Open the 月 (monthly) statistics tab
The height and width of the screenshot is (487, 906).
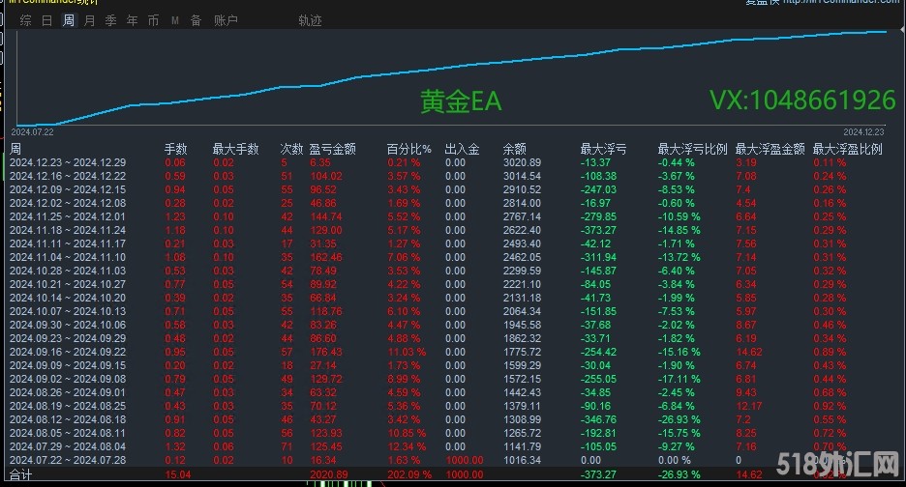click(x=90, y=20)
